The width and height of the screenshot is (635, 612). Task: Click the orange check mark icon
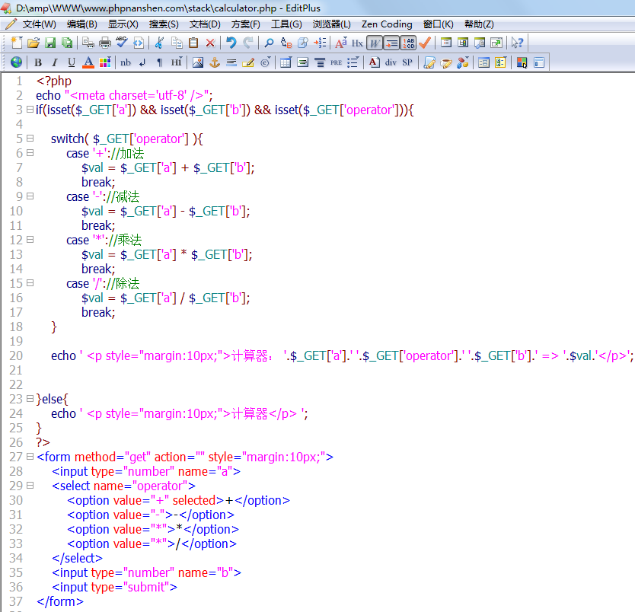click(x=425, y=43)
